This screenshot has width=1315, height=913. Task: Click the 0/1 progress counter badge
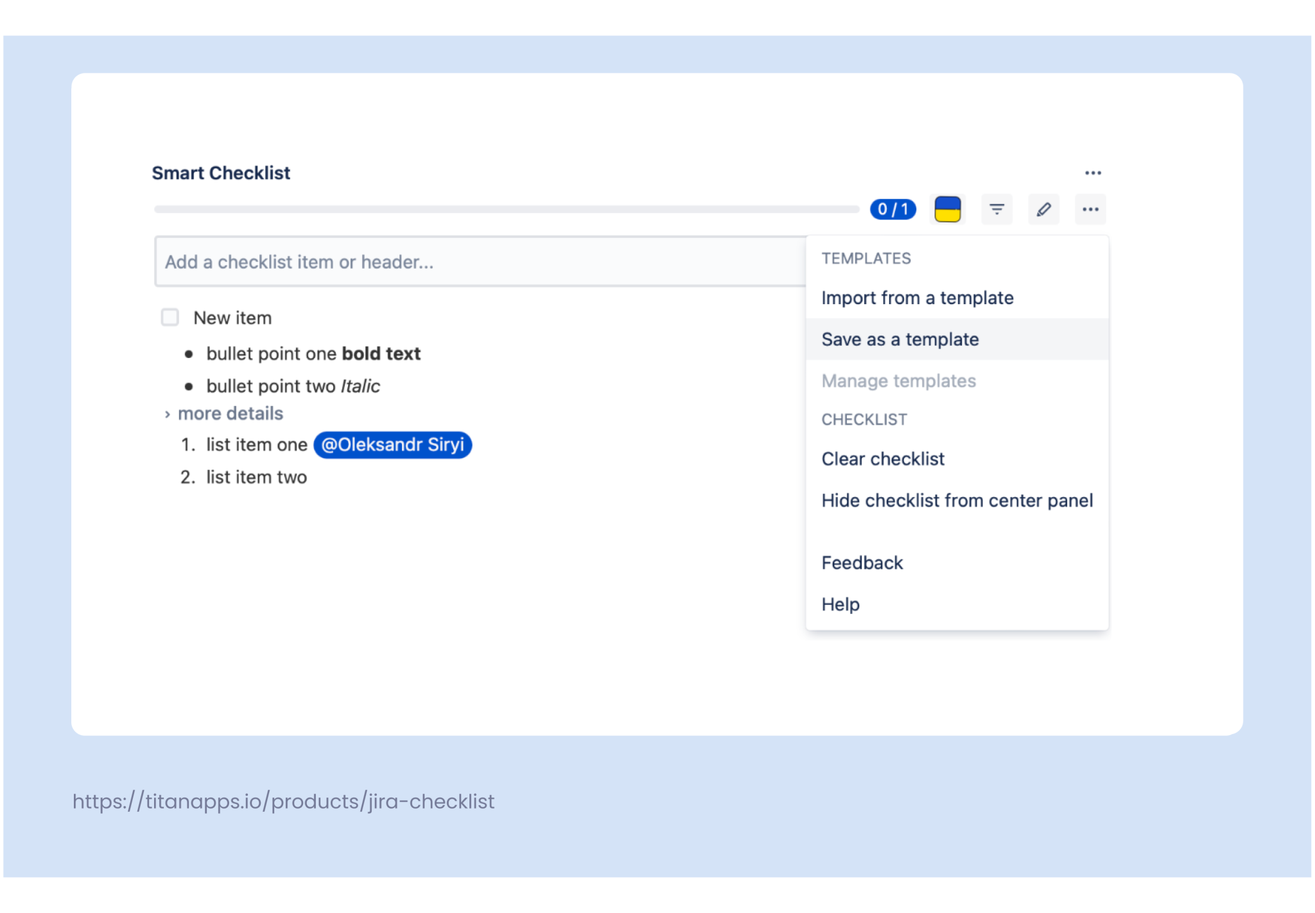(x=893, y=209)
